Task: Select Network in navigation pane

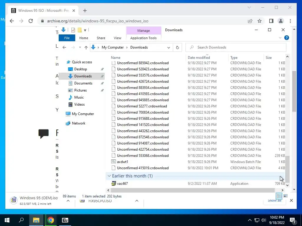Action: pos(78,123)
